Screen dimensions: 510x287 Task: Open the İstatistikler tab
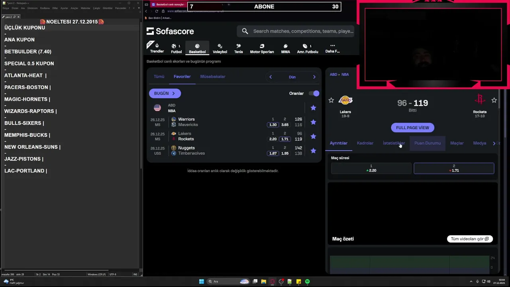coord(394,143)
